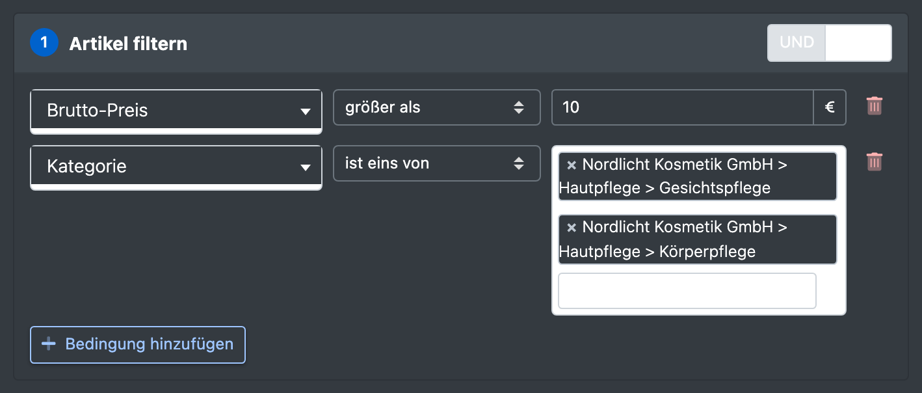Click 'Bedingung hinzufügen' button
The height and width of the screenshot is (393, 922).
pos(138,344)
